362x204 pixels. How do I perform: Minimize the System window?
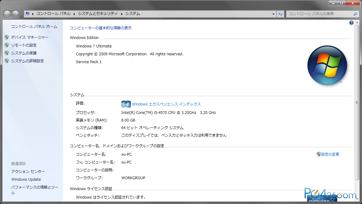point(333,3)
